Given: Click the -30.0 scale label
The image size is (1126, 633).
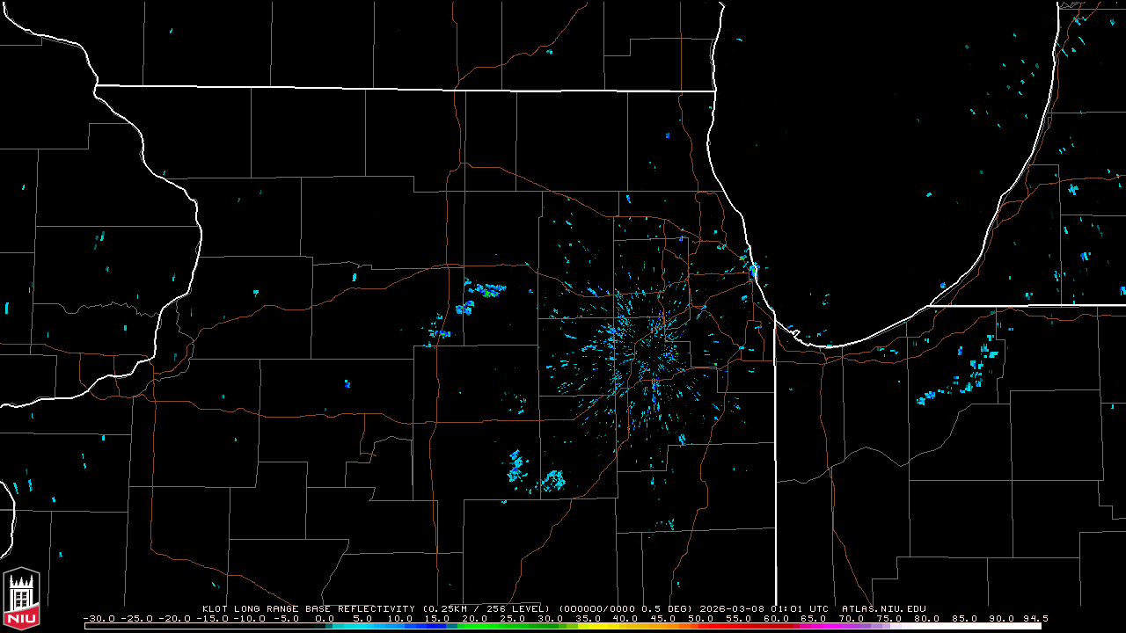Looking at the screenshot, I should tap(99, 619).
